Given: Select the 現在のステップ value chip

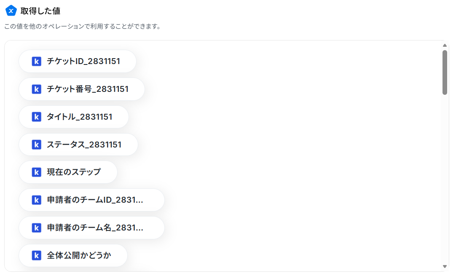Looking at the screenshot, I should (x=68, y=172).
